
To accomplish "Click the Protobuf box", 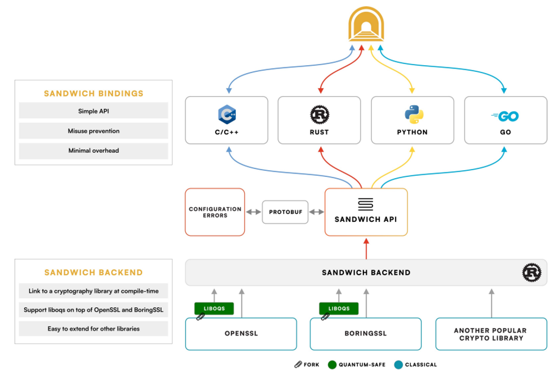I will [x=285, y=212].
